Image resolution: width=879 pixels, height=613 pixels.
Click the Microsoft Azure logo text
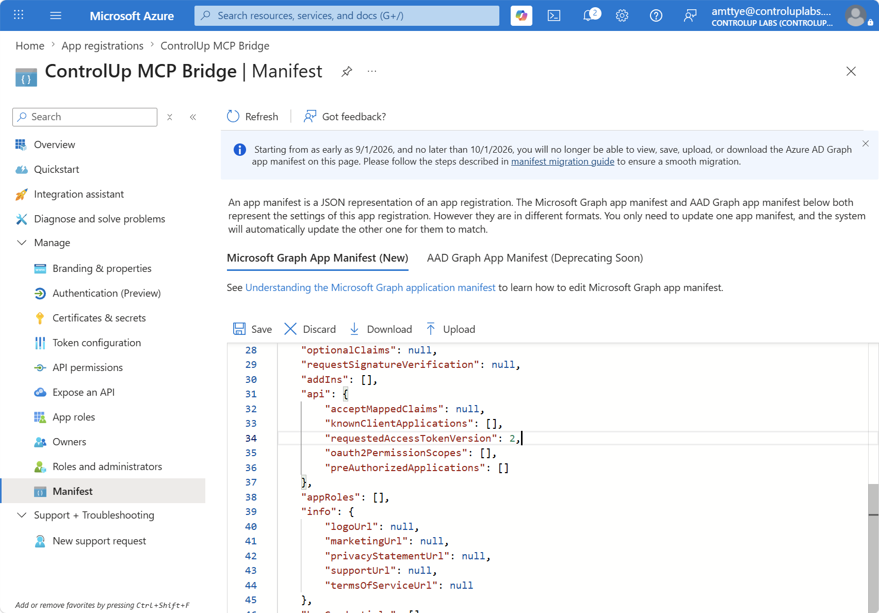(x=132, y=16)
